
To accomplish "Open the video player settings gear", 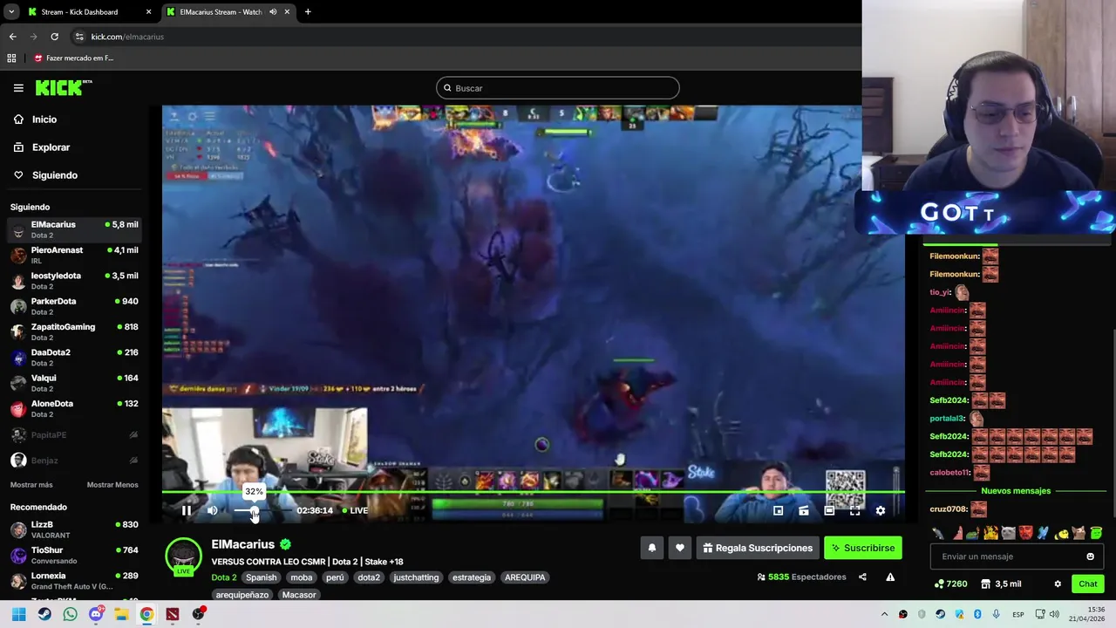I will [881, 510].
